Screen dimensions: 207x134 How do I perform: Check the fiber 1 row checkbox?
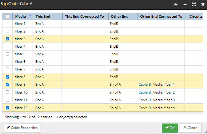coord(7,24)
